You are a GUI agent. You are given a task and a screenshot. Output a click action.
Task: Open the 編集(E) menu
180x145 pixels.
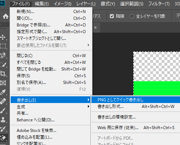(41, 4)
